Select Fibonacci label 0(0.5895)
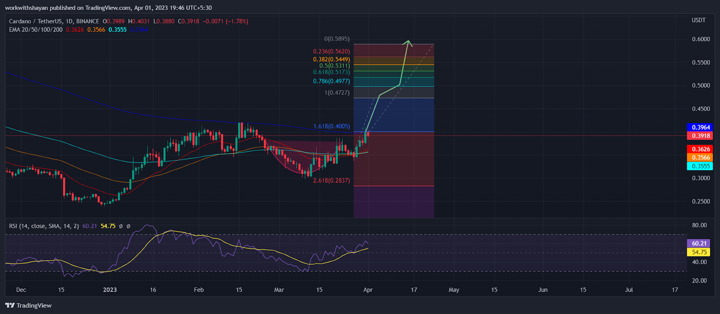The height and width of the screenshot is (314, 720). (x=337, y=39)
